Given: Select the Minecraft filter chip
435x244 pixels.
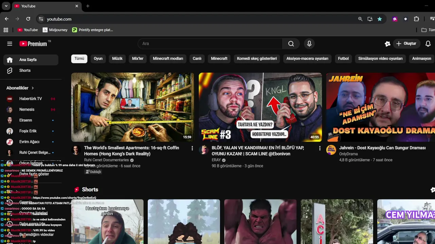Looking at the screenshot, I should 219,59.
